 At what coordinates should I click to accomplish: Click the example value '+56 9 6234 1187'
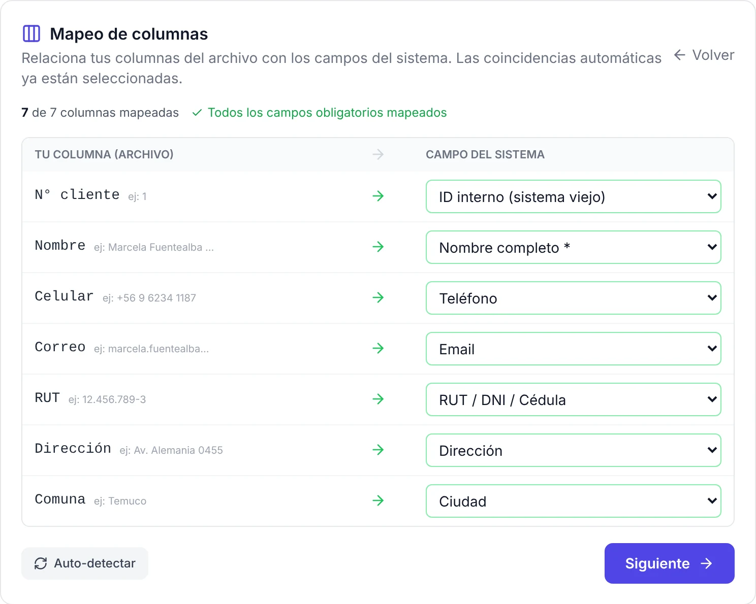pyautogui.click(x=156, y=298)
